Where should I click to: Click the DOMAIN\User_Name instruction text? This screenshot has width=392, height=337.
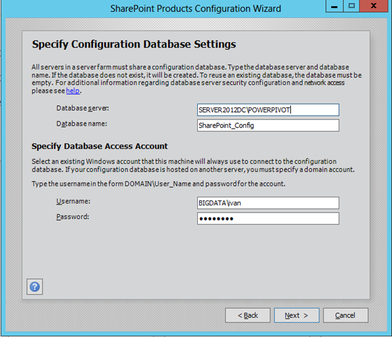tap(160, 184)
